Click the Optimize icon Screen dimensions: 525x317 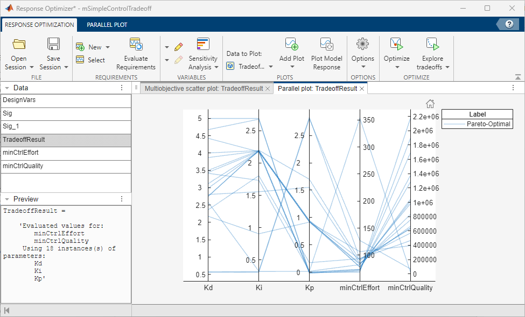[x=396, y=45]
